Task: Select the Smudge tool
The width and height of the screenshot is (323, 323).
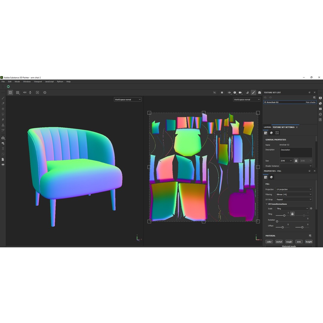Action: (x=3, y=119)
